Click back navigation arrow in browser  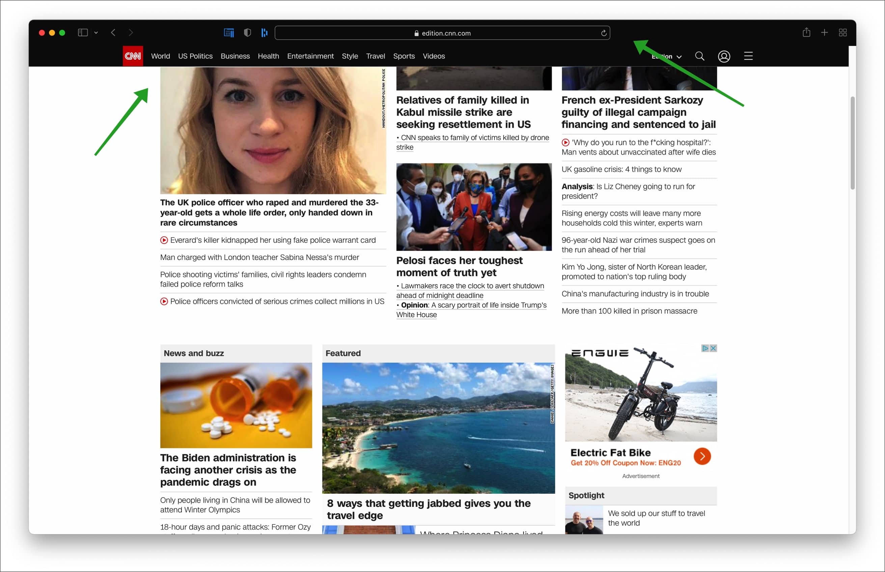point(113,32)
